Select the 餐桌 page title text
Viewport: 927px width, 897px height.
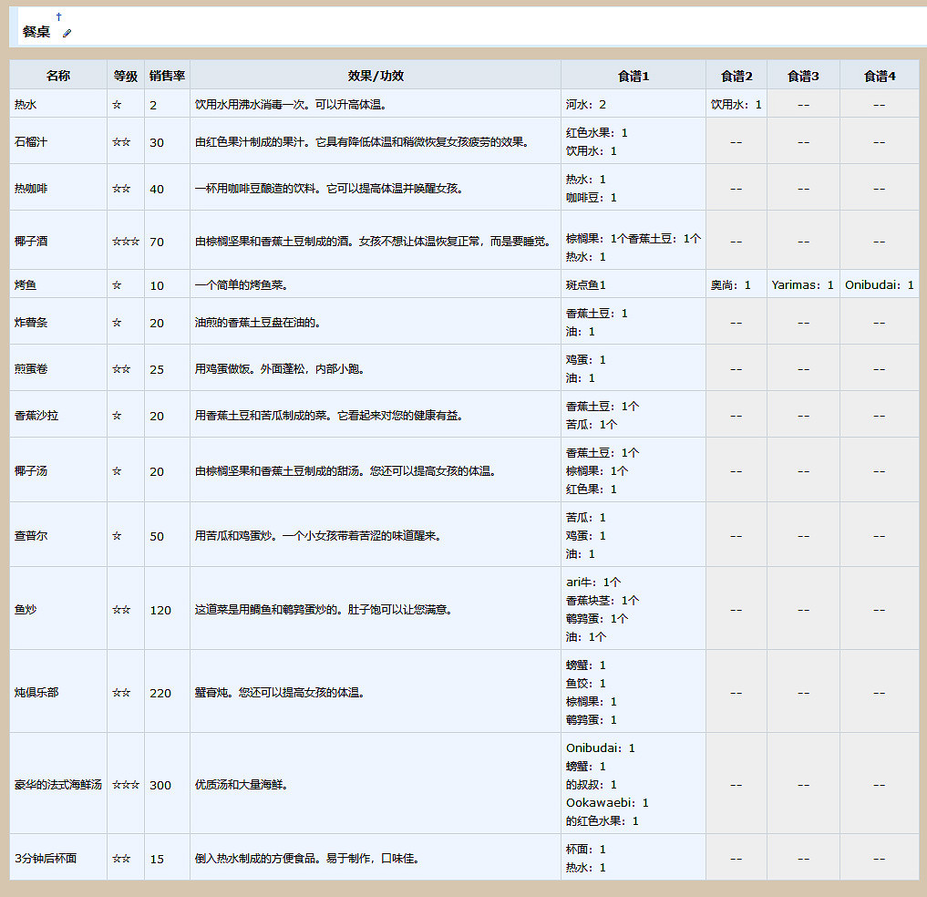click(x=36, y=33)
